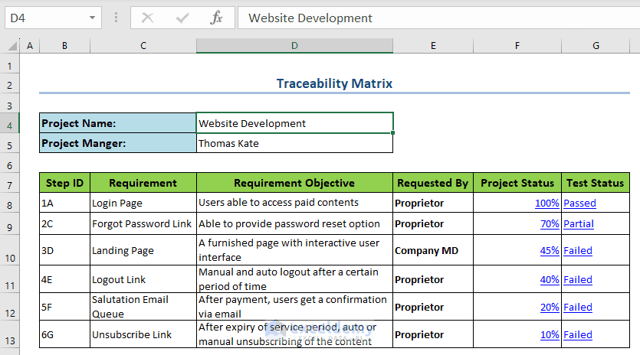Select column E header
640x355 pixels.
click(x=433, y=46)
